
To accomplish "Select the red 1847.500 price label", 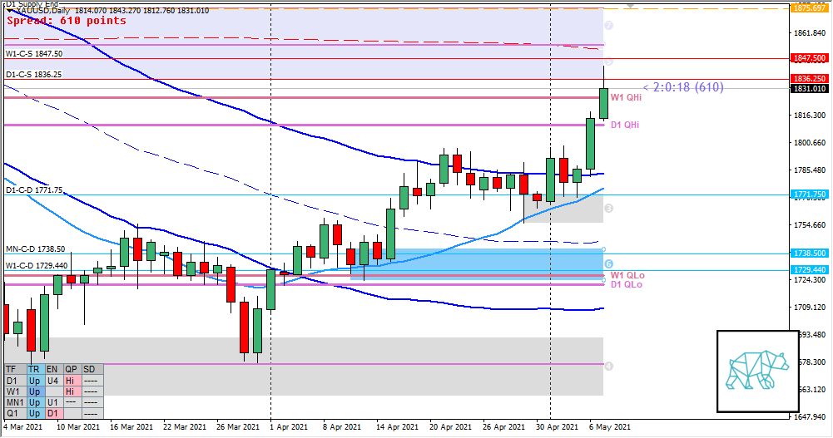I will pyautogui.click(x=809, y=58).
